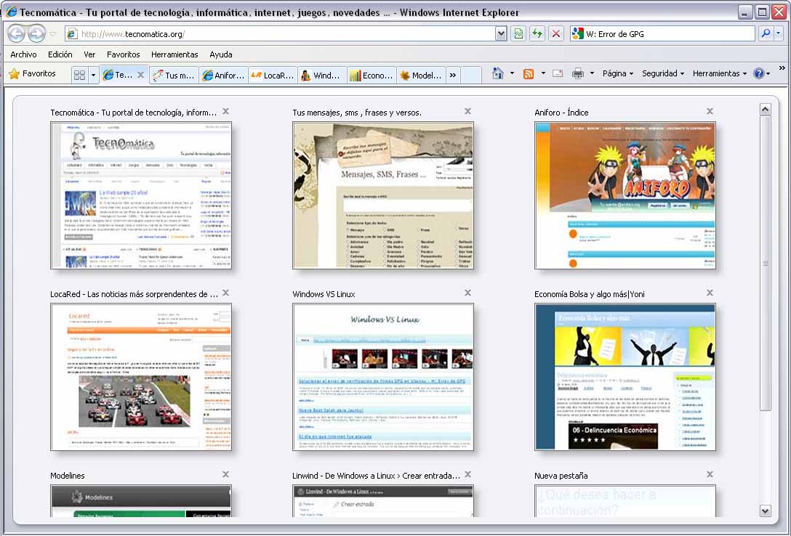Stop loading with the red X icon
Screen dimensions: 791x536
coord(556,33)
